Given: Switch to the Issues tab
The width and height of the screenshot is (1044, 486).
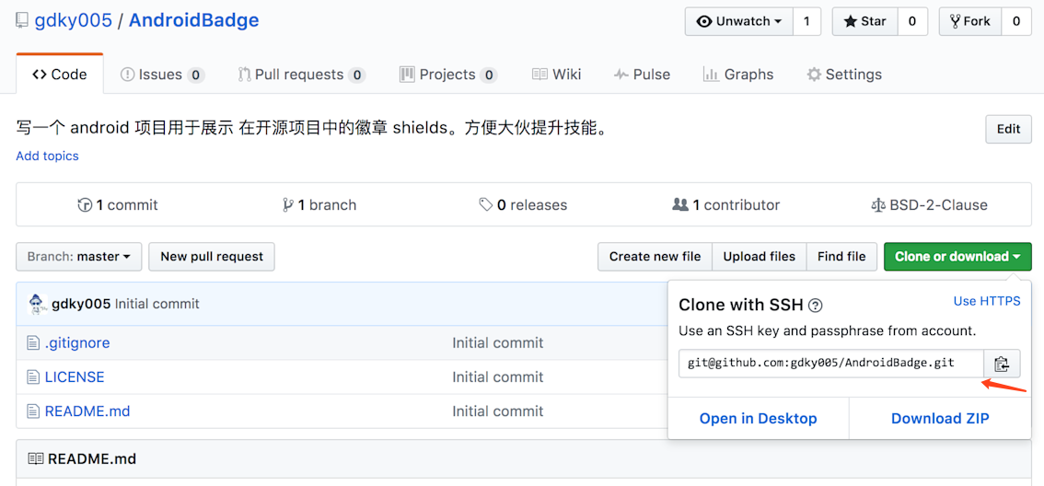Looking at the screenshot, I should (162, 75).
